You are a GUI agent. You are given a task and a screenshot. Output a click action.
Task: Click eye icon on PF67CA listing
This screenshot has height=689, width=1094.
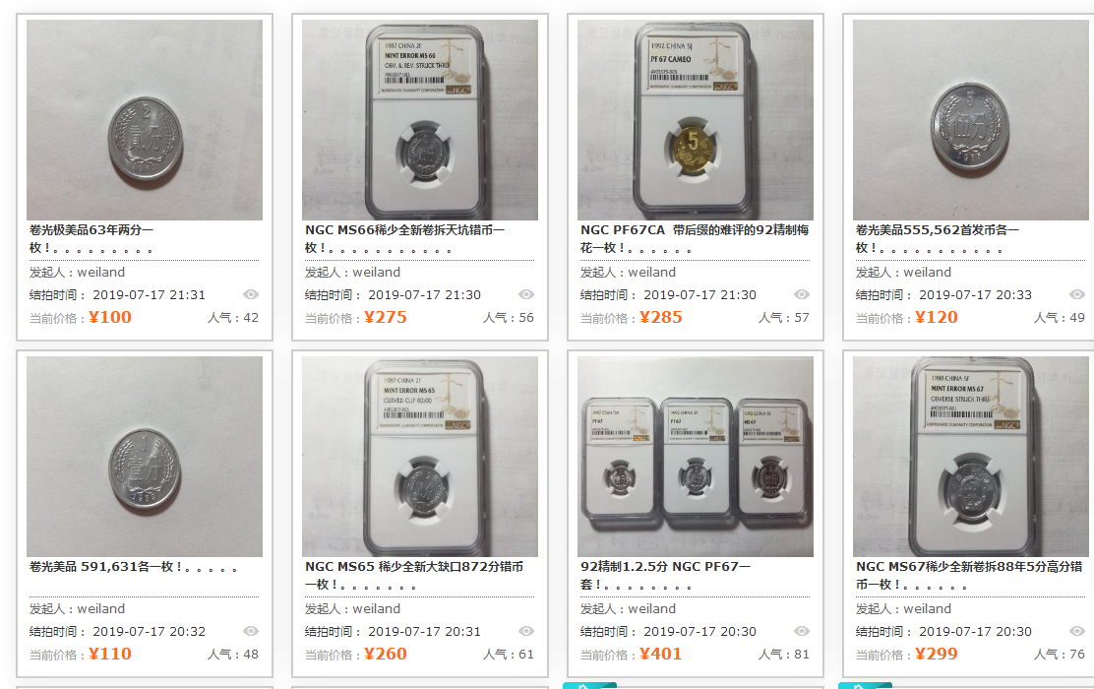(802, 294)
